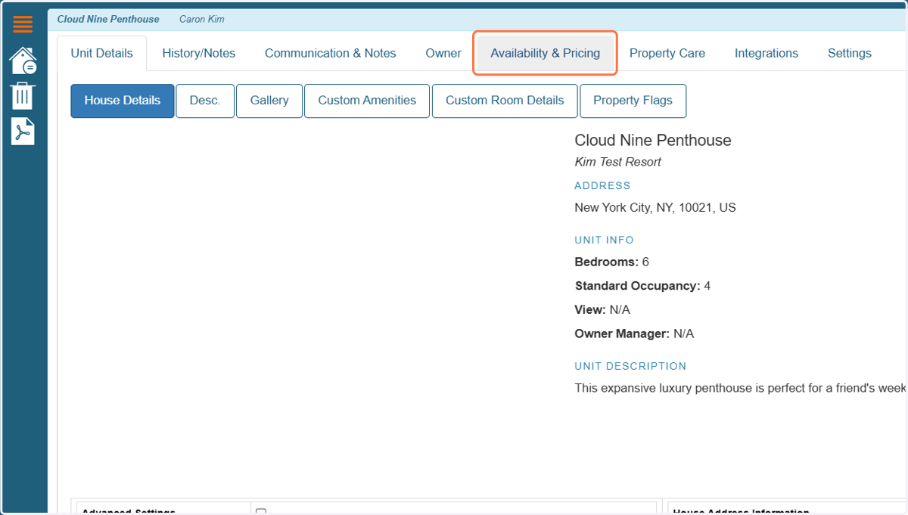The width and height of the screenshot is (908, 515).
Task: Select the House Details button
Action: (x=123, y=101)
